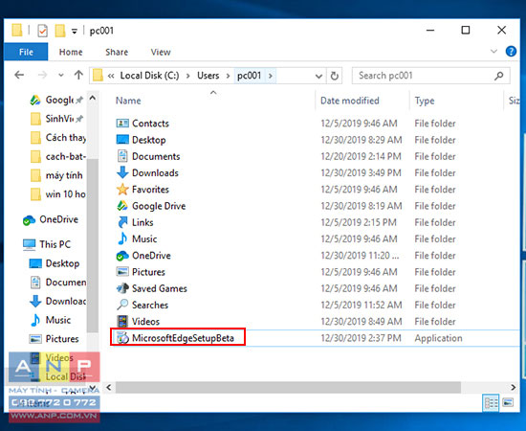Open the 'máy tính' folder in sidebar

pyautogui.click(x=56, y=175)
